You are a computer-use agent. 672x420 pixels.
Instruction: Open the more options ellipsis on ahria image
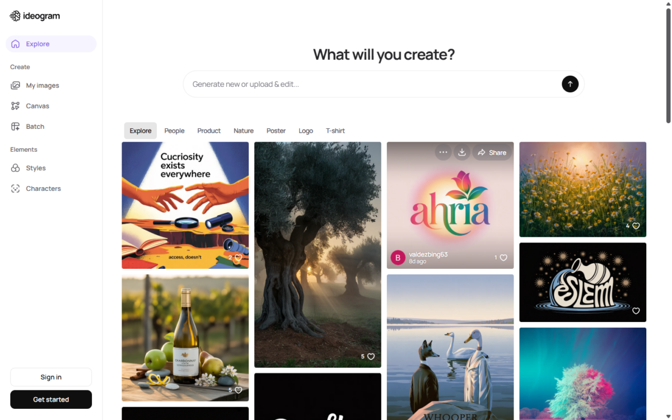[443, 152]
